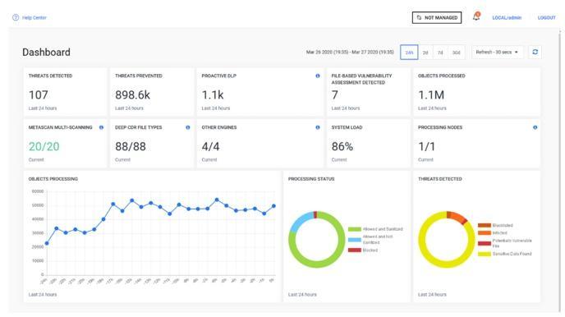Select the 7d time range tab

pyautogui.click(x=440, y=53)
